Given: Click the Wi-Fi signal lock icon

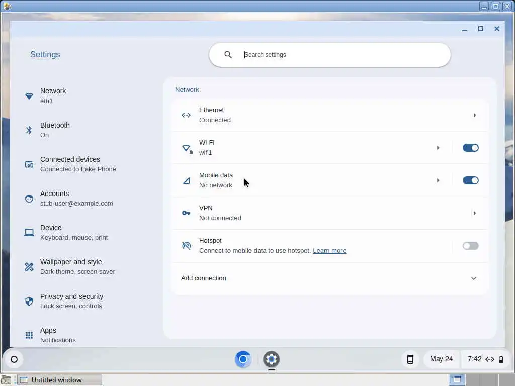Looking at the screenshot, I should click(x=187, y=148).
